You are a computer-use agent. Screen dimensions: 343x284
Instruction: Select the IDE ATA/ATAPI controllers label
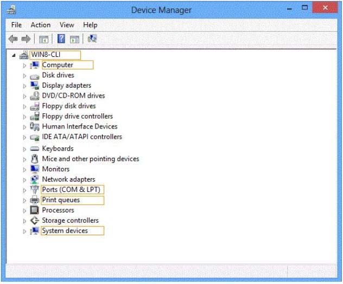(x=82, y=137)
